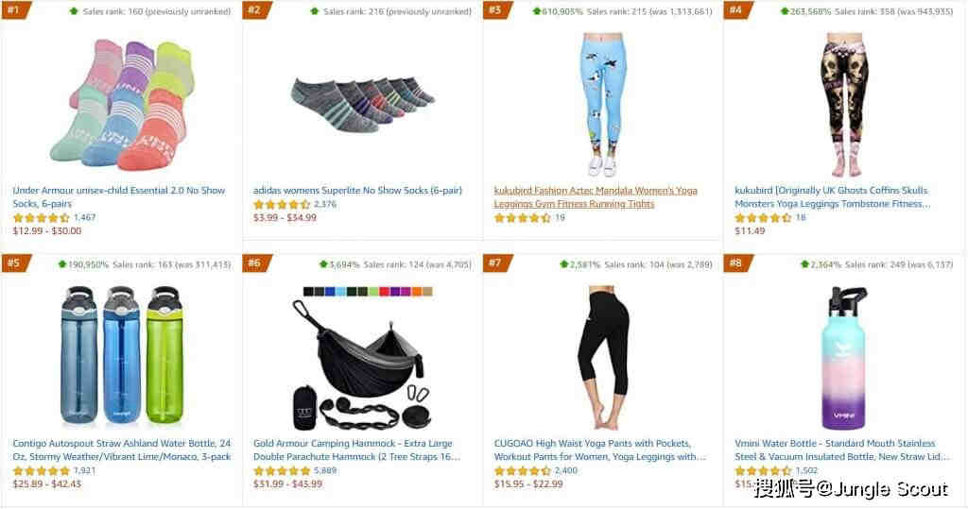
Task: Click the star rating of adidas socks
Action: [x=282, y=204]
